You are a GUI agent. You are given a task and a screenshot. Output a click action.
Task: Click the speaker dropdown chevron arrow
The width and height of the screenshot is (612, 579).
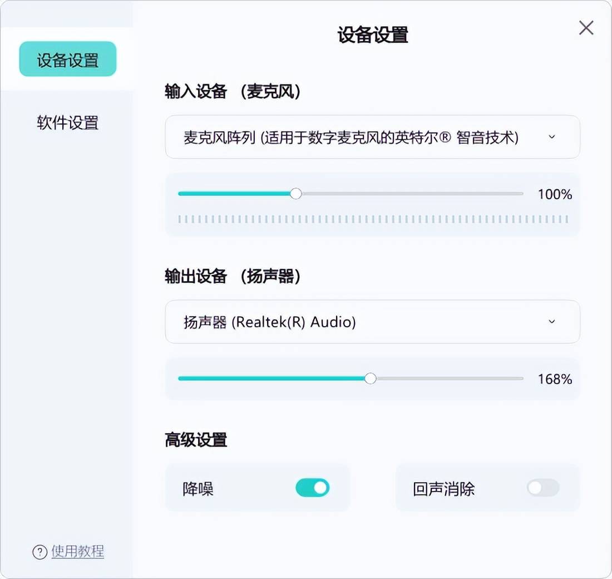(552, 322)
